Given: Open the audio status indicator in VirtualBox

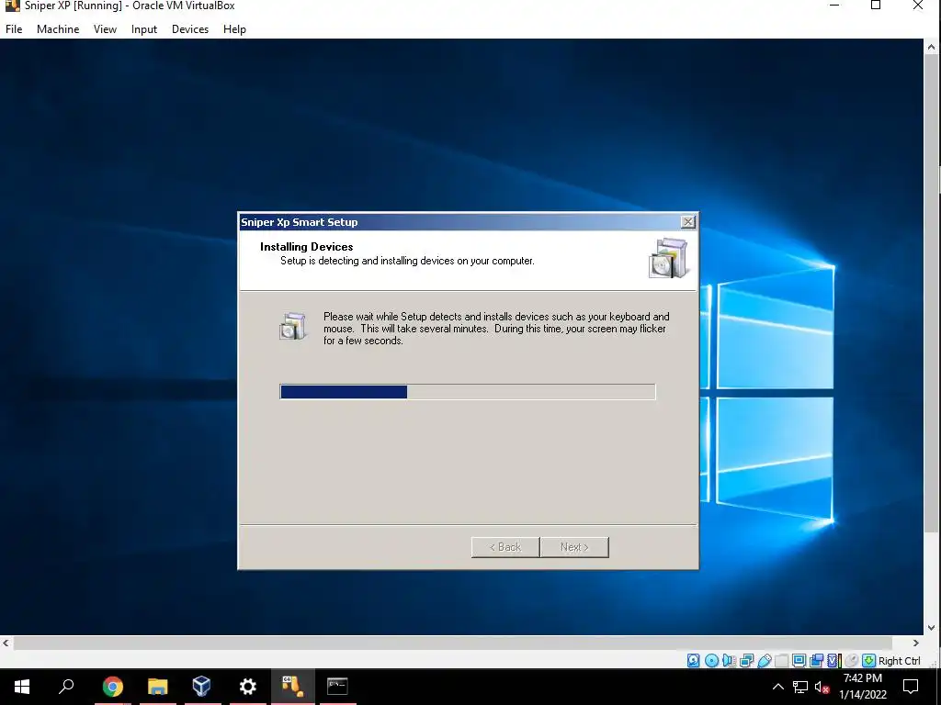Looking at the screenshot, I should 729,661.
